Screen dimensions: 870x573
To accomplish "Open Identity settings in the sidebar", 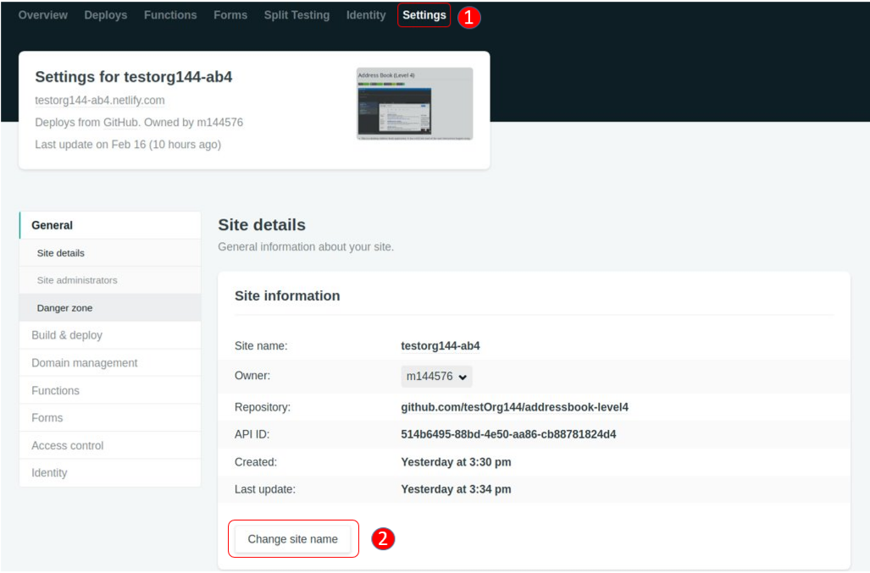I will pos(49,472).
